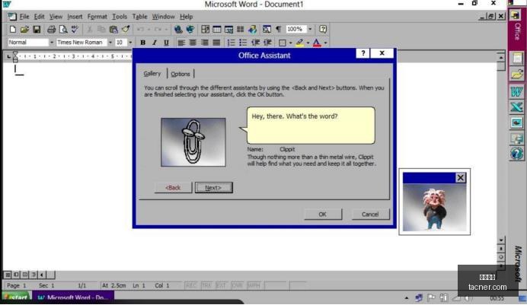
Task: Increase the paragraph indent
Action: [267, 43]
